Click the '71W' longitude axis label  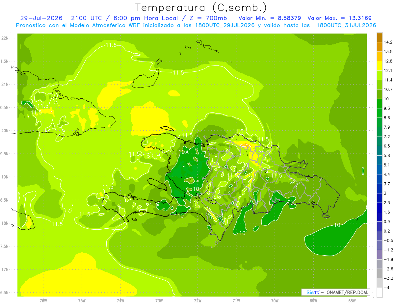(x=236, y=301)
